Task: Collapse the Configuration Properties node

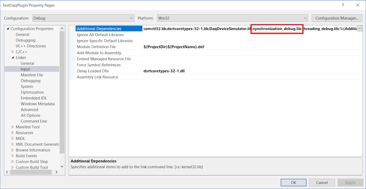Action: click(x=8, y=29)
